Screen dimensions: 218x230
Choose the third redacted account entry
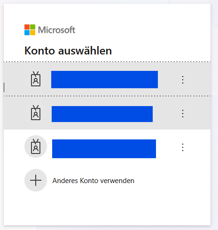tap(104, 149)
